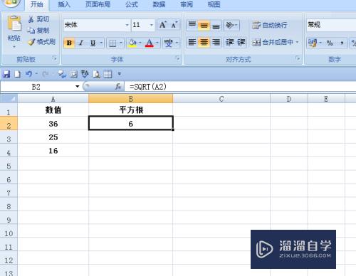Switch to the 页面布局 tab
Image resolution: width=356 pixels, height=276 pixels.
98,4
